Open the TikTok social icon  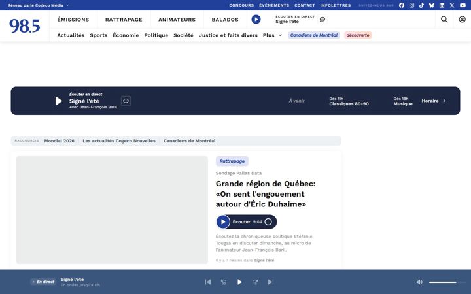point(421,5)
